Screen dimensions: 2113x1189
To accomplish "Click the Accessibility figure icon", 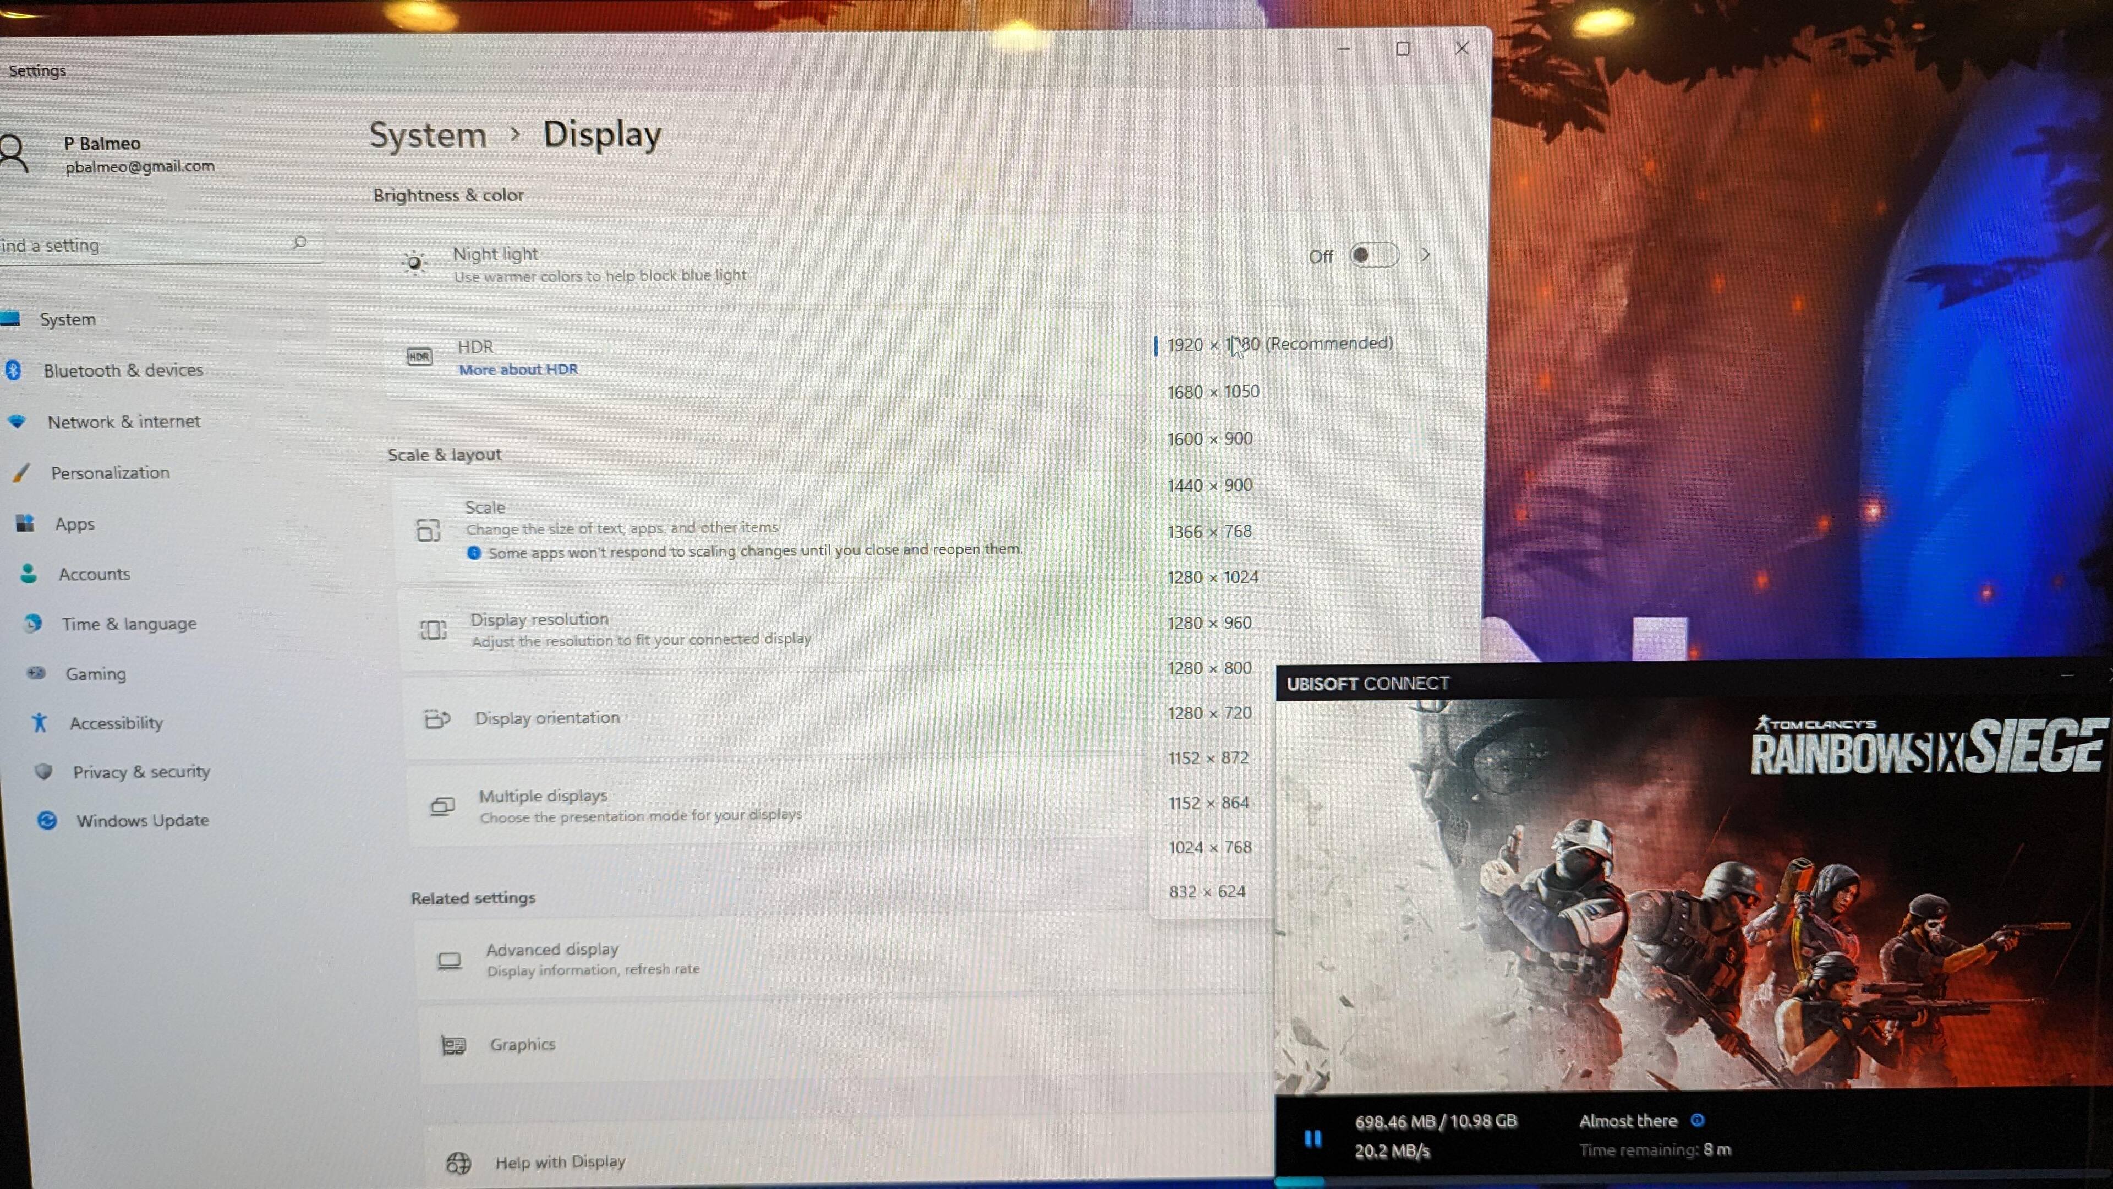I will click(40, 722).
